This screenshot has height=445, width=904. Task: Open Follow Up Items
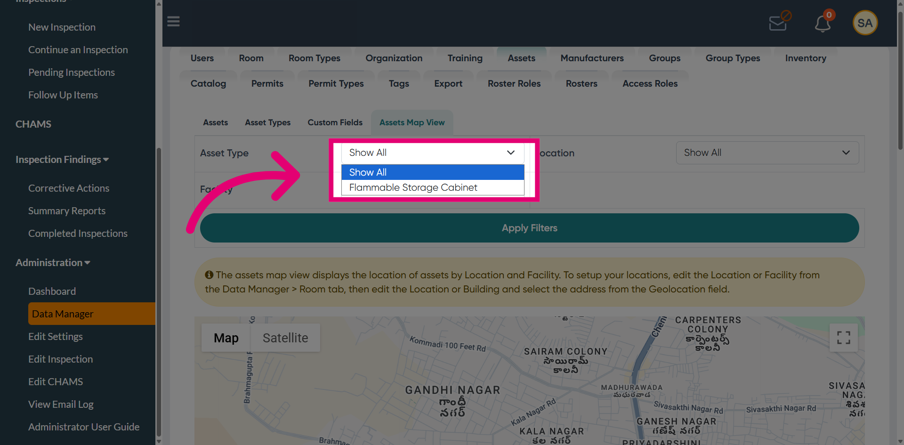pyautogui.click(x=63, y=95)
